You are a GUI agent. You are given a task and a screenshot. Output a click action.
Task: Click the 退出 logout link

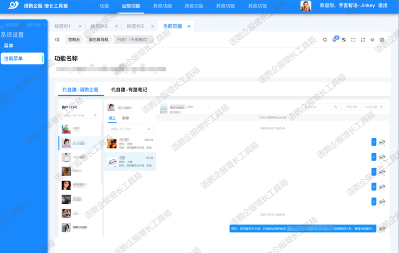[382, 6]
